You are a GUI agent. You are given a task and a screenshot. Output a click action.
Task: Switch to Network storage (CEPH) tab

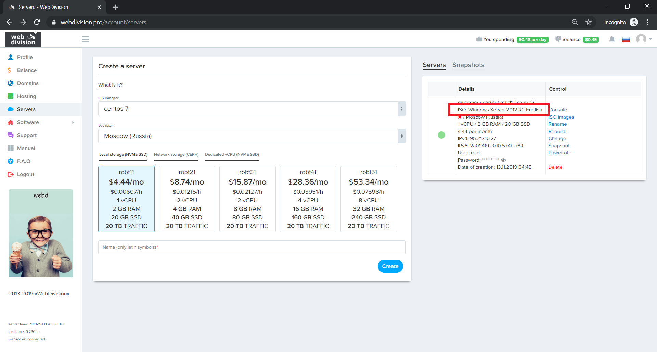176,154
